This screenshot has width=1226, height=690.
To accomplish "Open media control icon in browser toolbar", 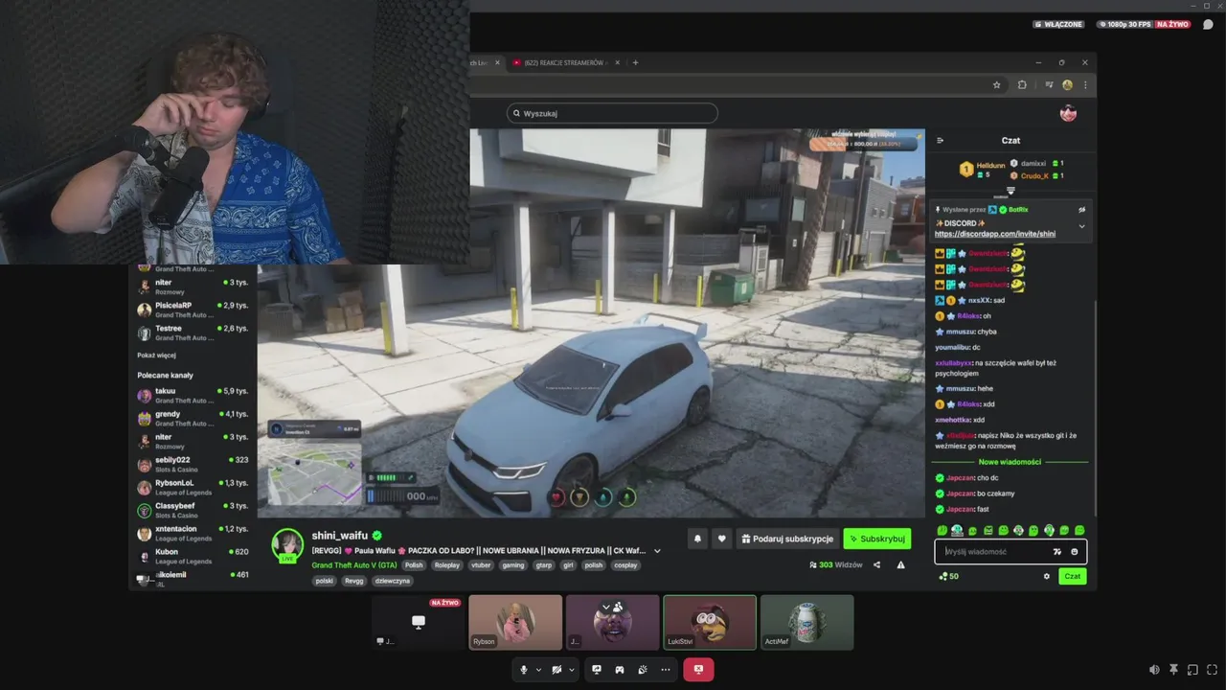I will click(1050, 84).
